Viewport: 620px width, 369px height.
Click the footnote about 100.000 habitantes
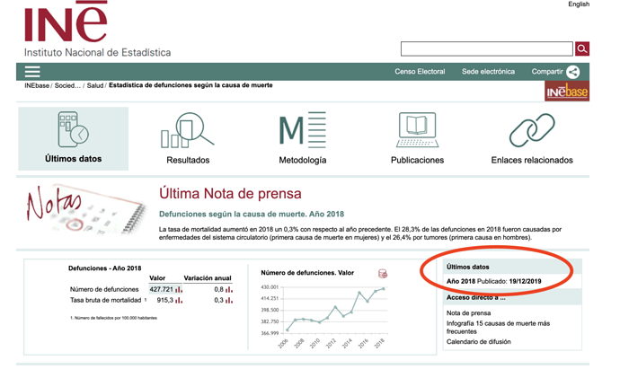coord(113,318)
